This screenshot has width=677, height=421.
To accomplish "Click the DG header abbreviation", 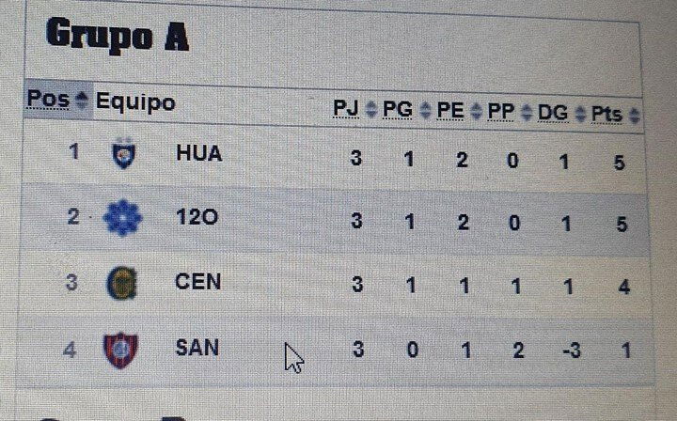I will pos(553,113).
